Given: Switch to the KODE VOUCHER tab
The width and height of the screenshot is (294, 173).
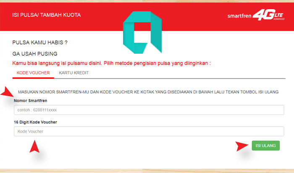Looking at the screenshot, I should coord(33,73).
